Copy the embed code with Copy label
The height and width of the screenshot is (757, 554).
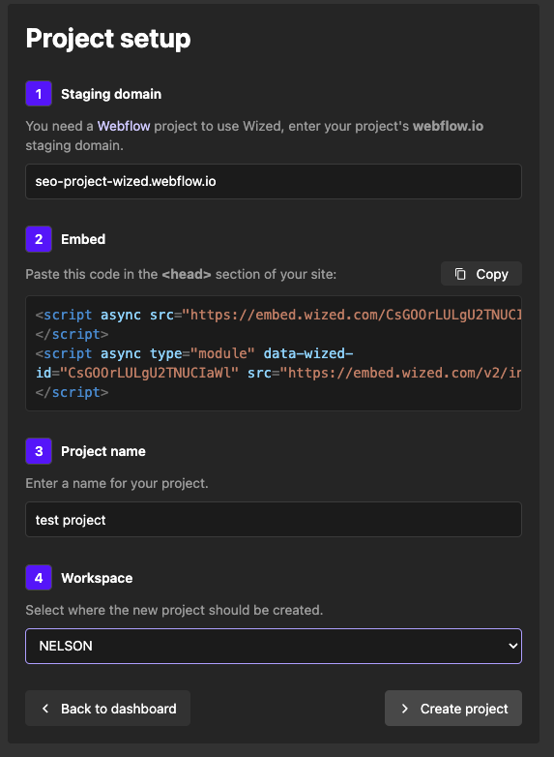click(x=492, y=274)
